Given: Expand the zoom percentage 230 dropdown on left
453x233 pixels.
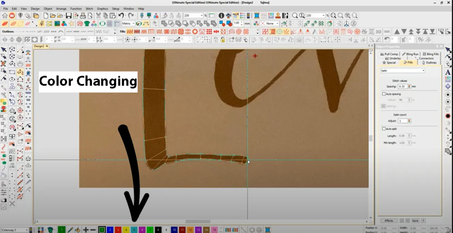Looking at the screenshot, I should 202,15.
